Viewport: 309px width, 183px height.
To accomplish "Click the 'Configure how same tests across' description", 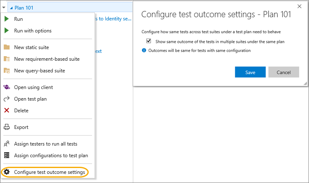I will tap(211, 32).
